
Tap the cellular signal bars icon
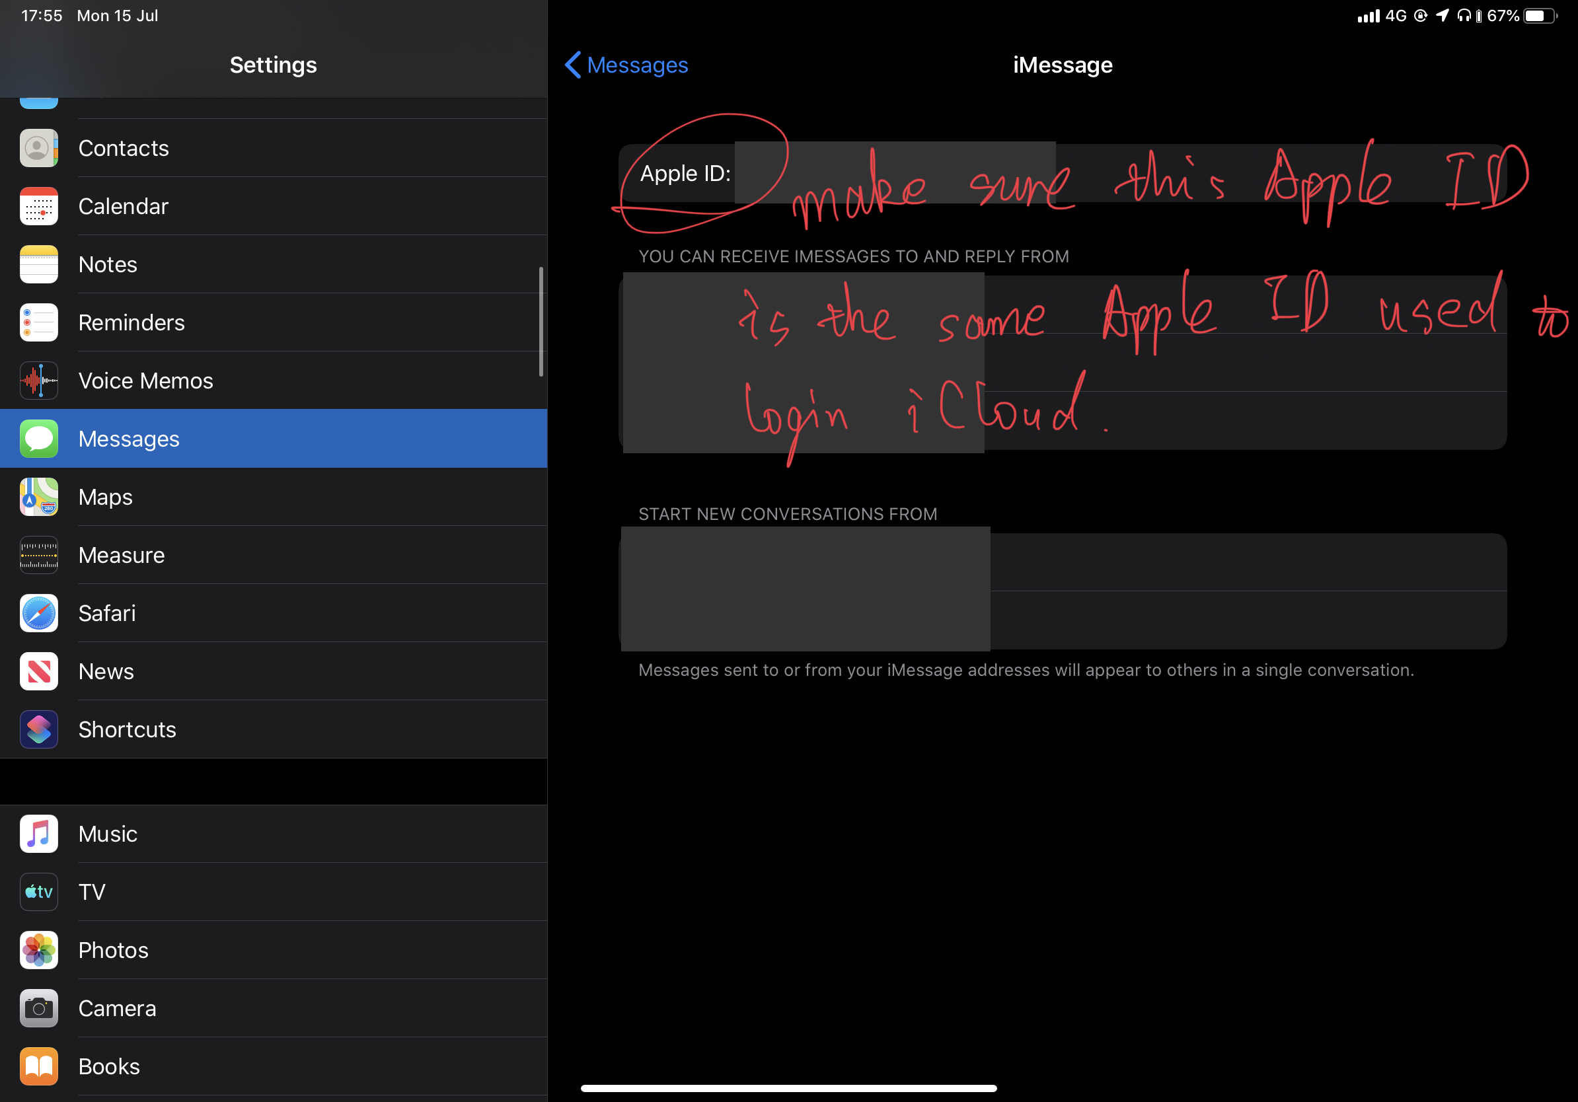click(x=1369, y=16)
